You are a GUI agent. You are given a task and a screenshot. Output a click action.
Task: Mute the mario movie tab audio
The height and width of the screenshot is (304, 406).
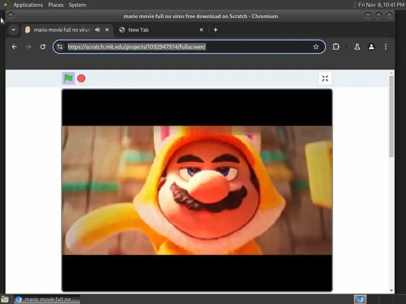point(98,30)
